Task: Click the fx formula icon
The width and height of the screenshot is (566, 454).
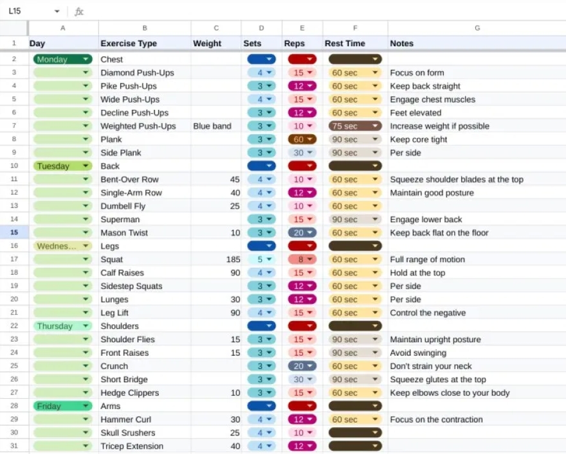Action: [79, 11]
